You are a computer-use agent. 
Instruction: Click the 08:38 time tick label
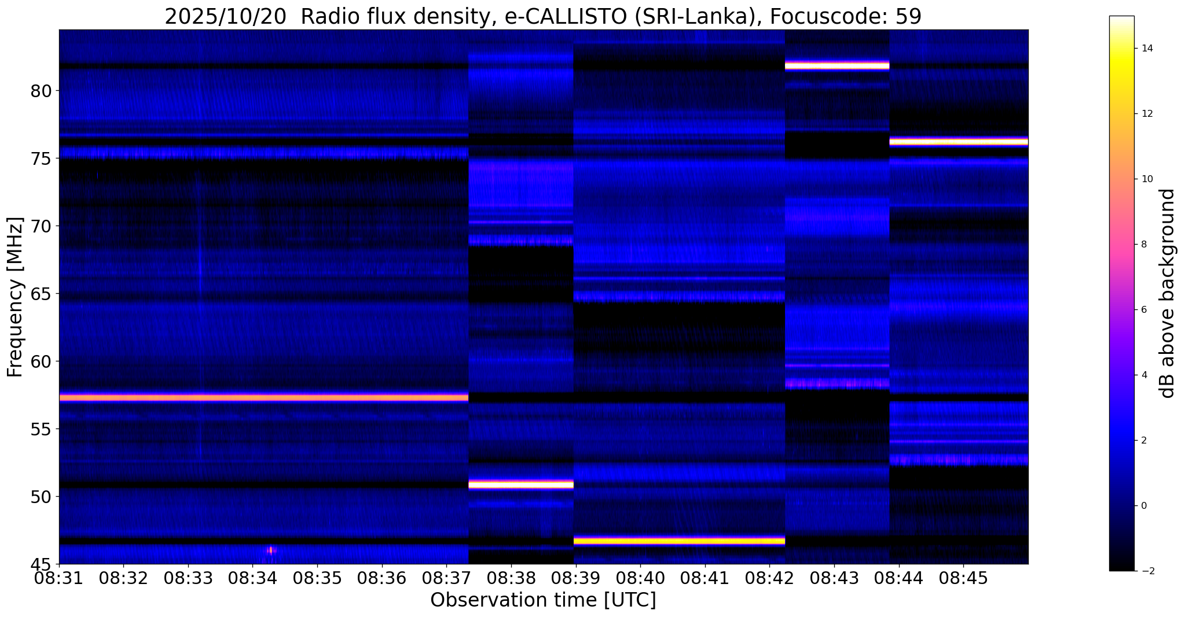tap(511, 578)
